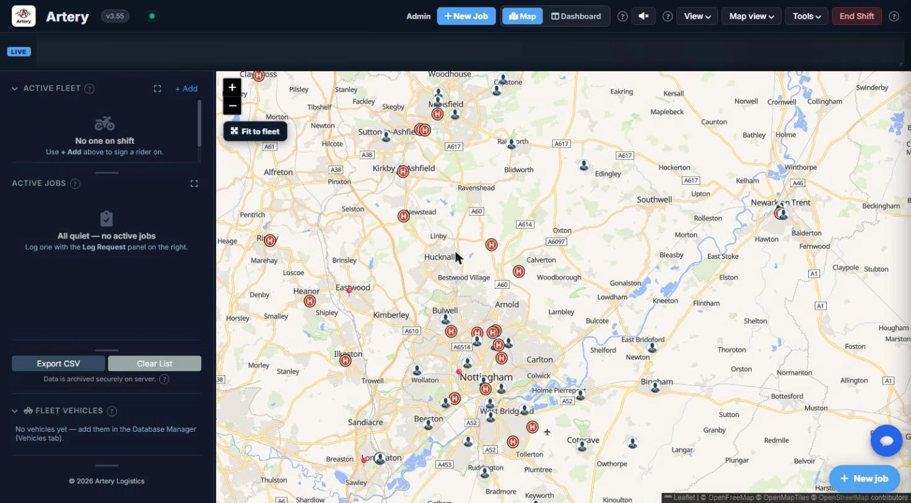Zoom out on the map
This screenshot has width=911, height=503.
[232, 105]
